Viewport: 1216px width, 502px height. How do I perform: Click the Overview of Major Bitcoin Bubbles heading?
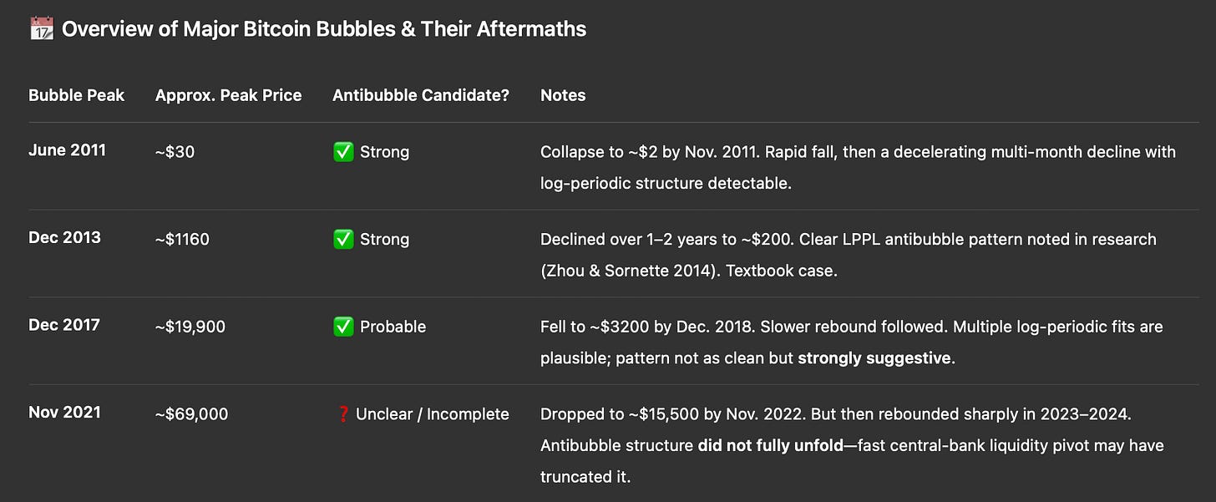[324, 29]
